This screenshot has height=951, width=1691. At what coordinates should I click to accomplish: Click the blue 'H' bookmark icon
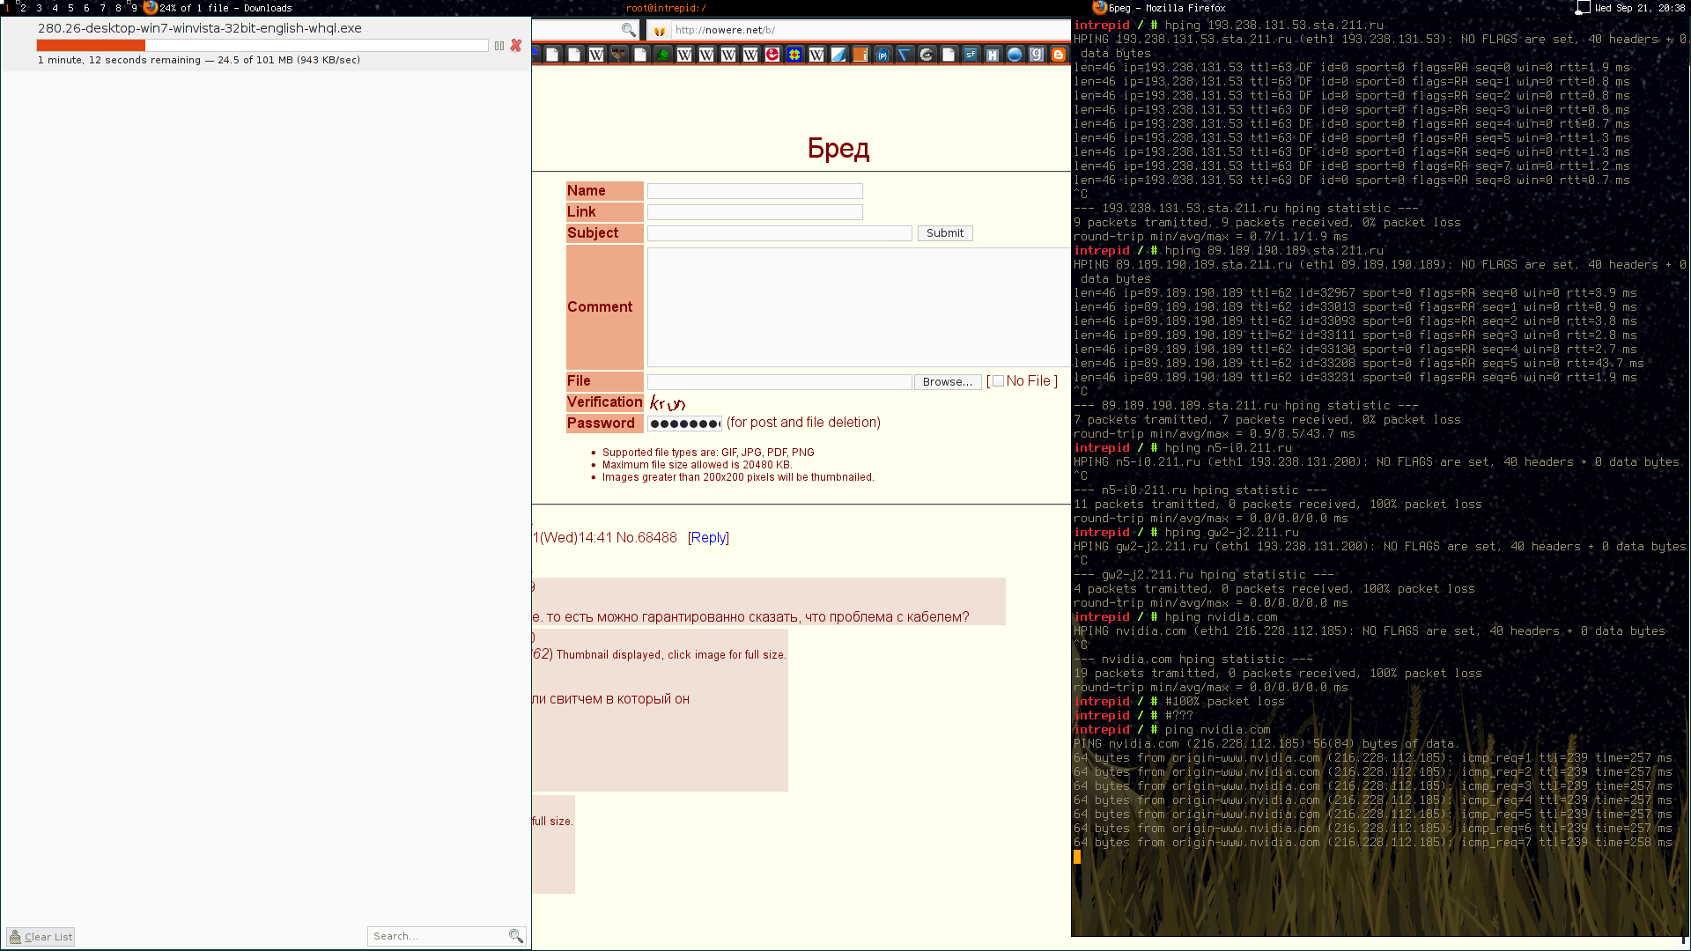pyautogui.click(x=993, y=55)
